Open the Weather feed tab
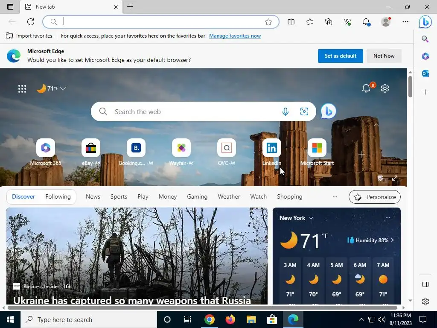 click(x=229, y=196)
